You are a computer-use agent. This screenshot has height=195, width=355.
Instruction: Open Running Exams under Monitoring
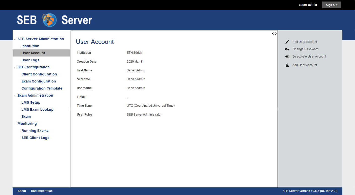coord(35,131)
